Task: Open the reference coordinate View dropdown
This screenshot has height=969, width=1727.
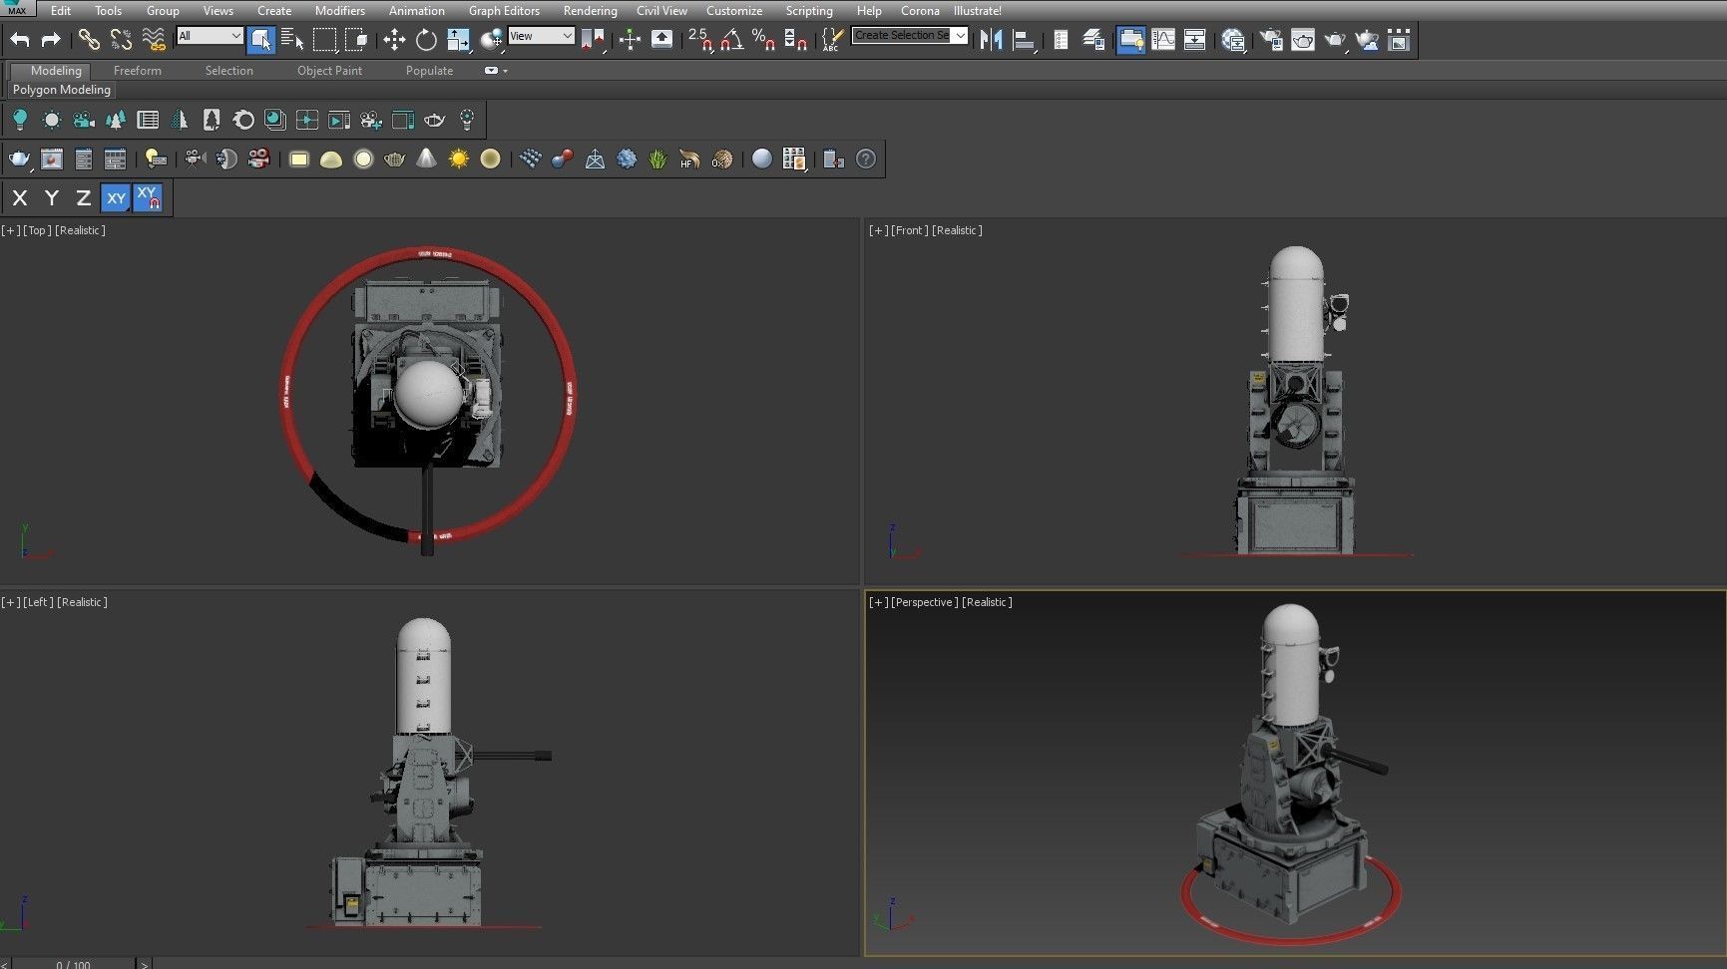Action: tap(541, 36)
